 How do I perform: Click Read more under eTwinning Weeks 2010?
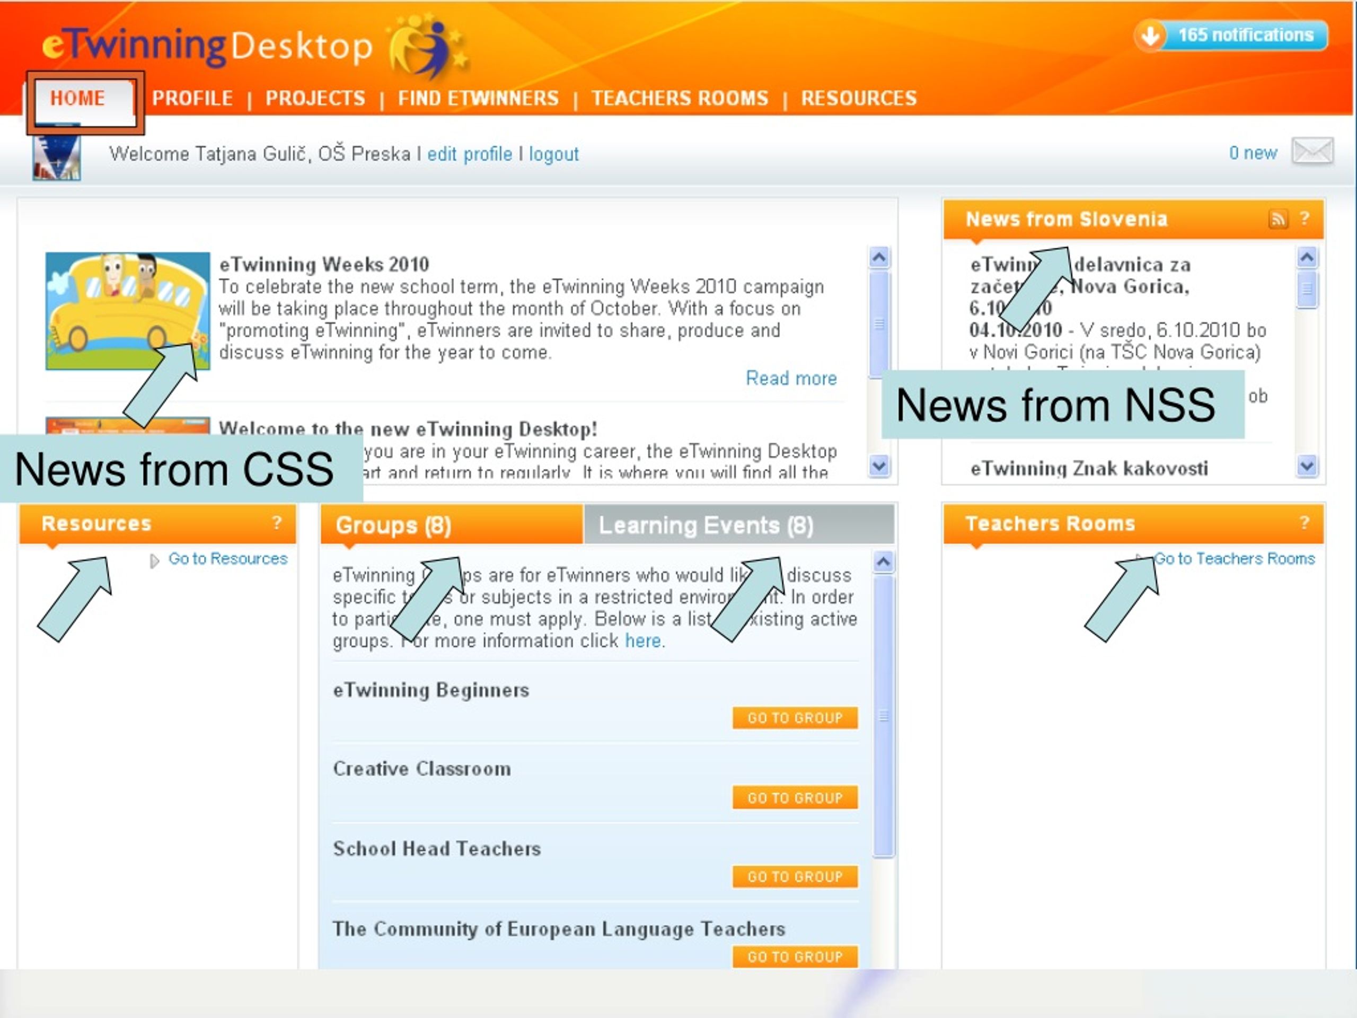tap(791, 378)
